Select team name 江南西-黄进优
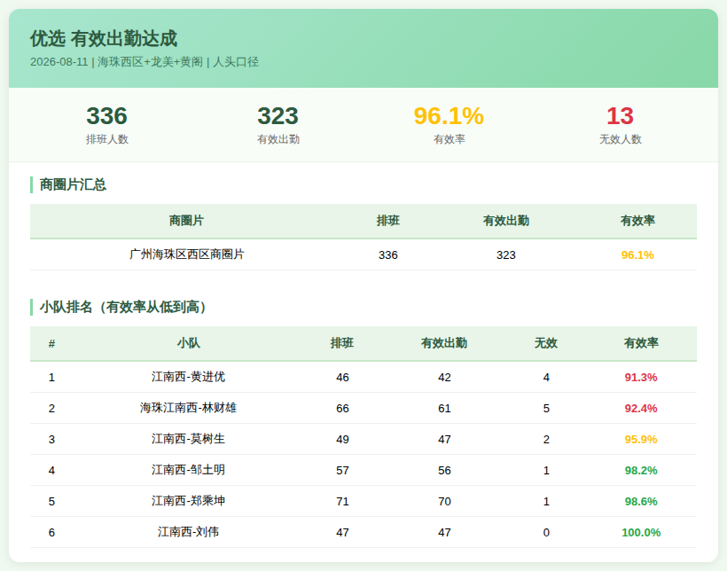Image resolution: width=727 pixels, height=571 pixels. (x=188, y=377)
